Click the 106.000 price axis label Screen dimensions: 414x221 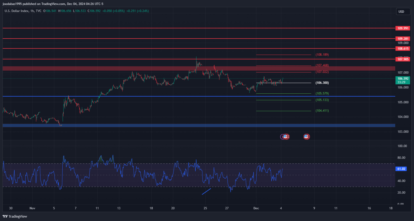pyautogui.click(x=403, y=87)
